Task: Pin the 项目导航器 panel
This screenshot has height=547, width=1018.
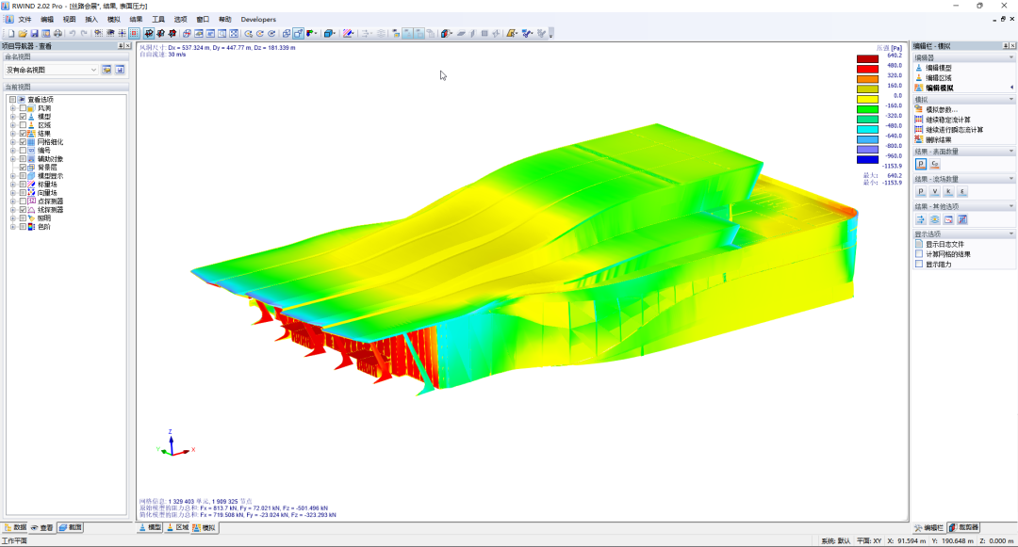Action: pyautogui.click(x=120, y=46)
